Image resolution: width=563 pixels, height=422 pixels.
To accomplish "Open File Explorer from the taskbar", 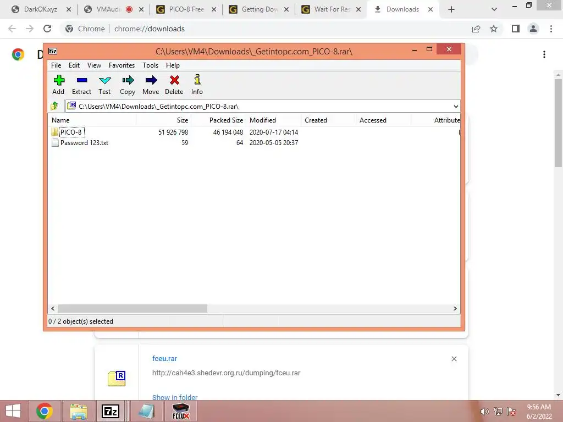I will click(78, 411).
